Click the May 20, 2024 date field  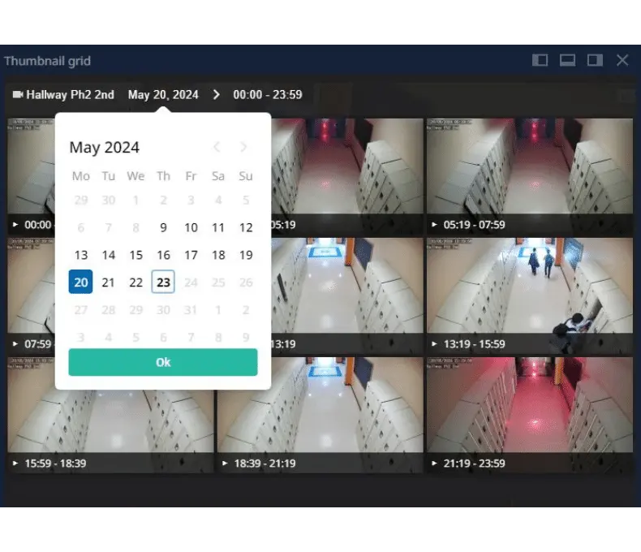[163, 95]
